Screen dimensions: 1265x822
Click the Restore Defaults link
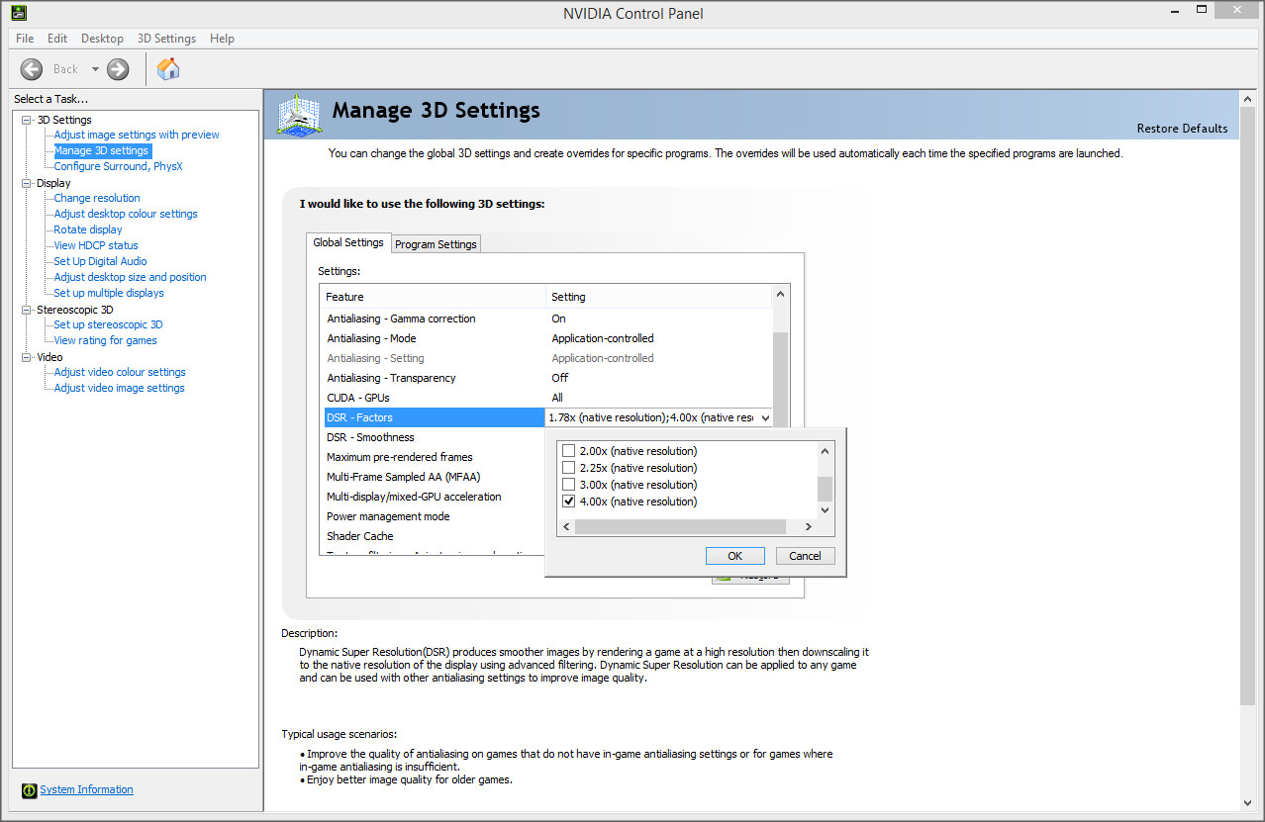tap(1182, 129)
